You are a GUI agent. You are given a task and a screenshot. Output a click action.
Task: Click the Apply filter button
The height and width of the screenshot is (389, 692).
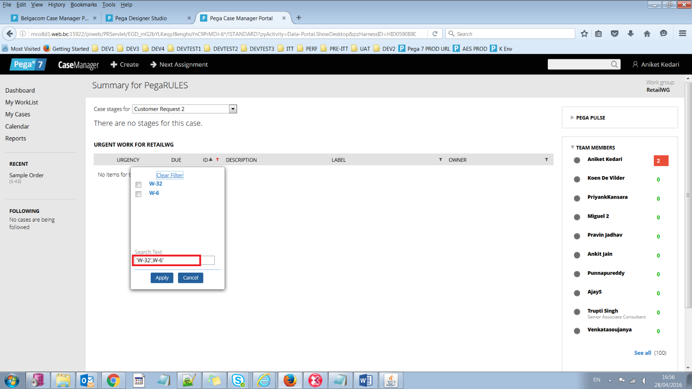(x=162, y=278)
